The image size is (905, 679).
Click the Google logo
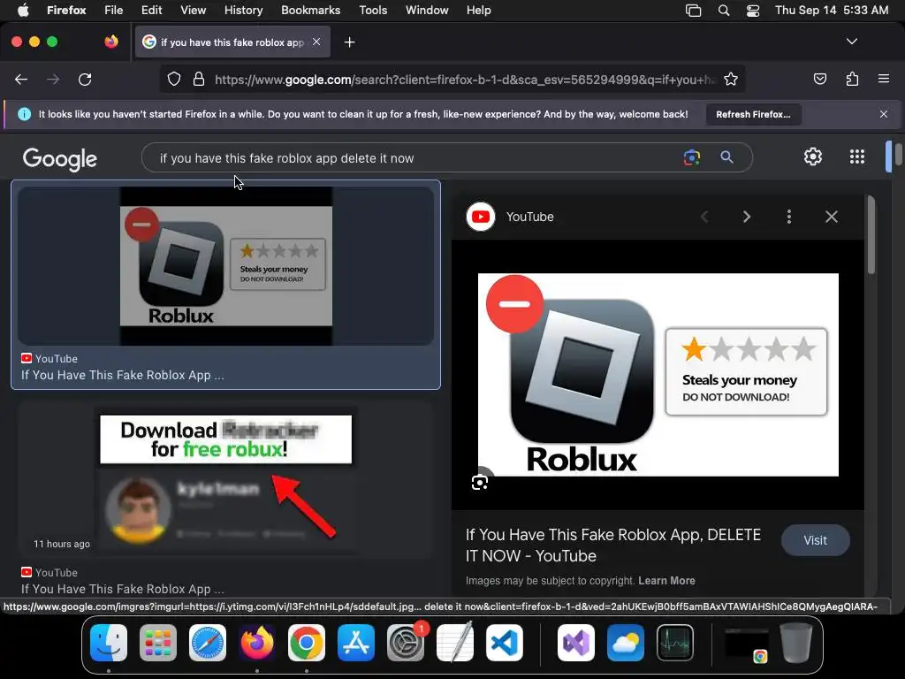coord(60,159)
